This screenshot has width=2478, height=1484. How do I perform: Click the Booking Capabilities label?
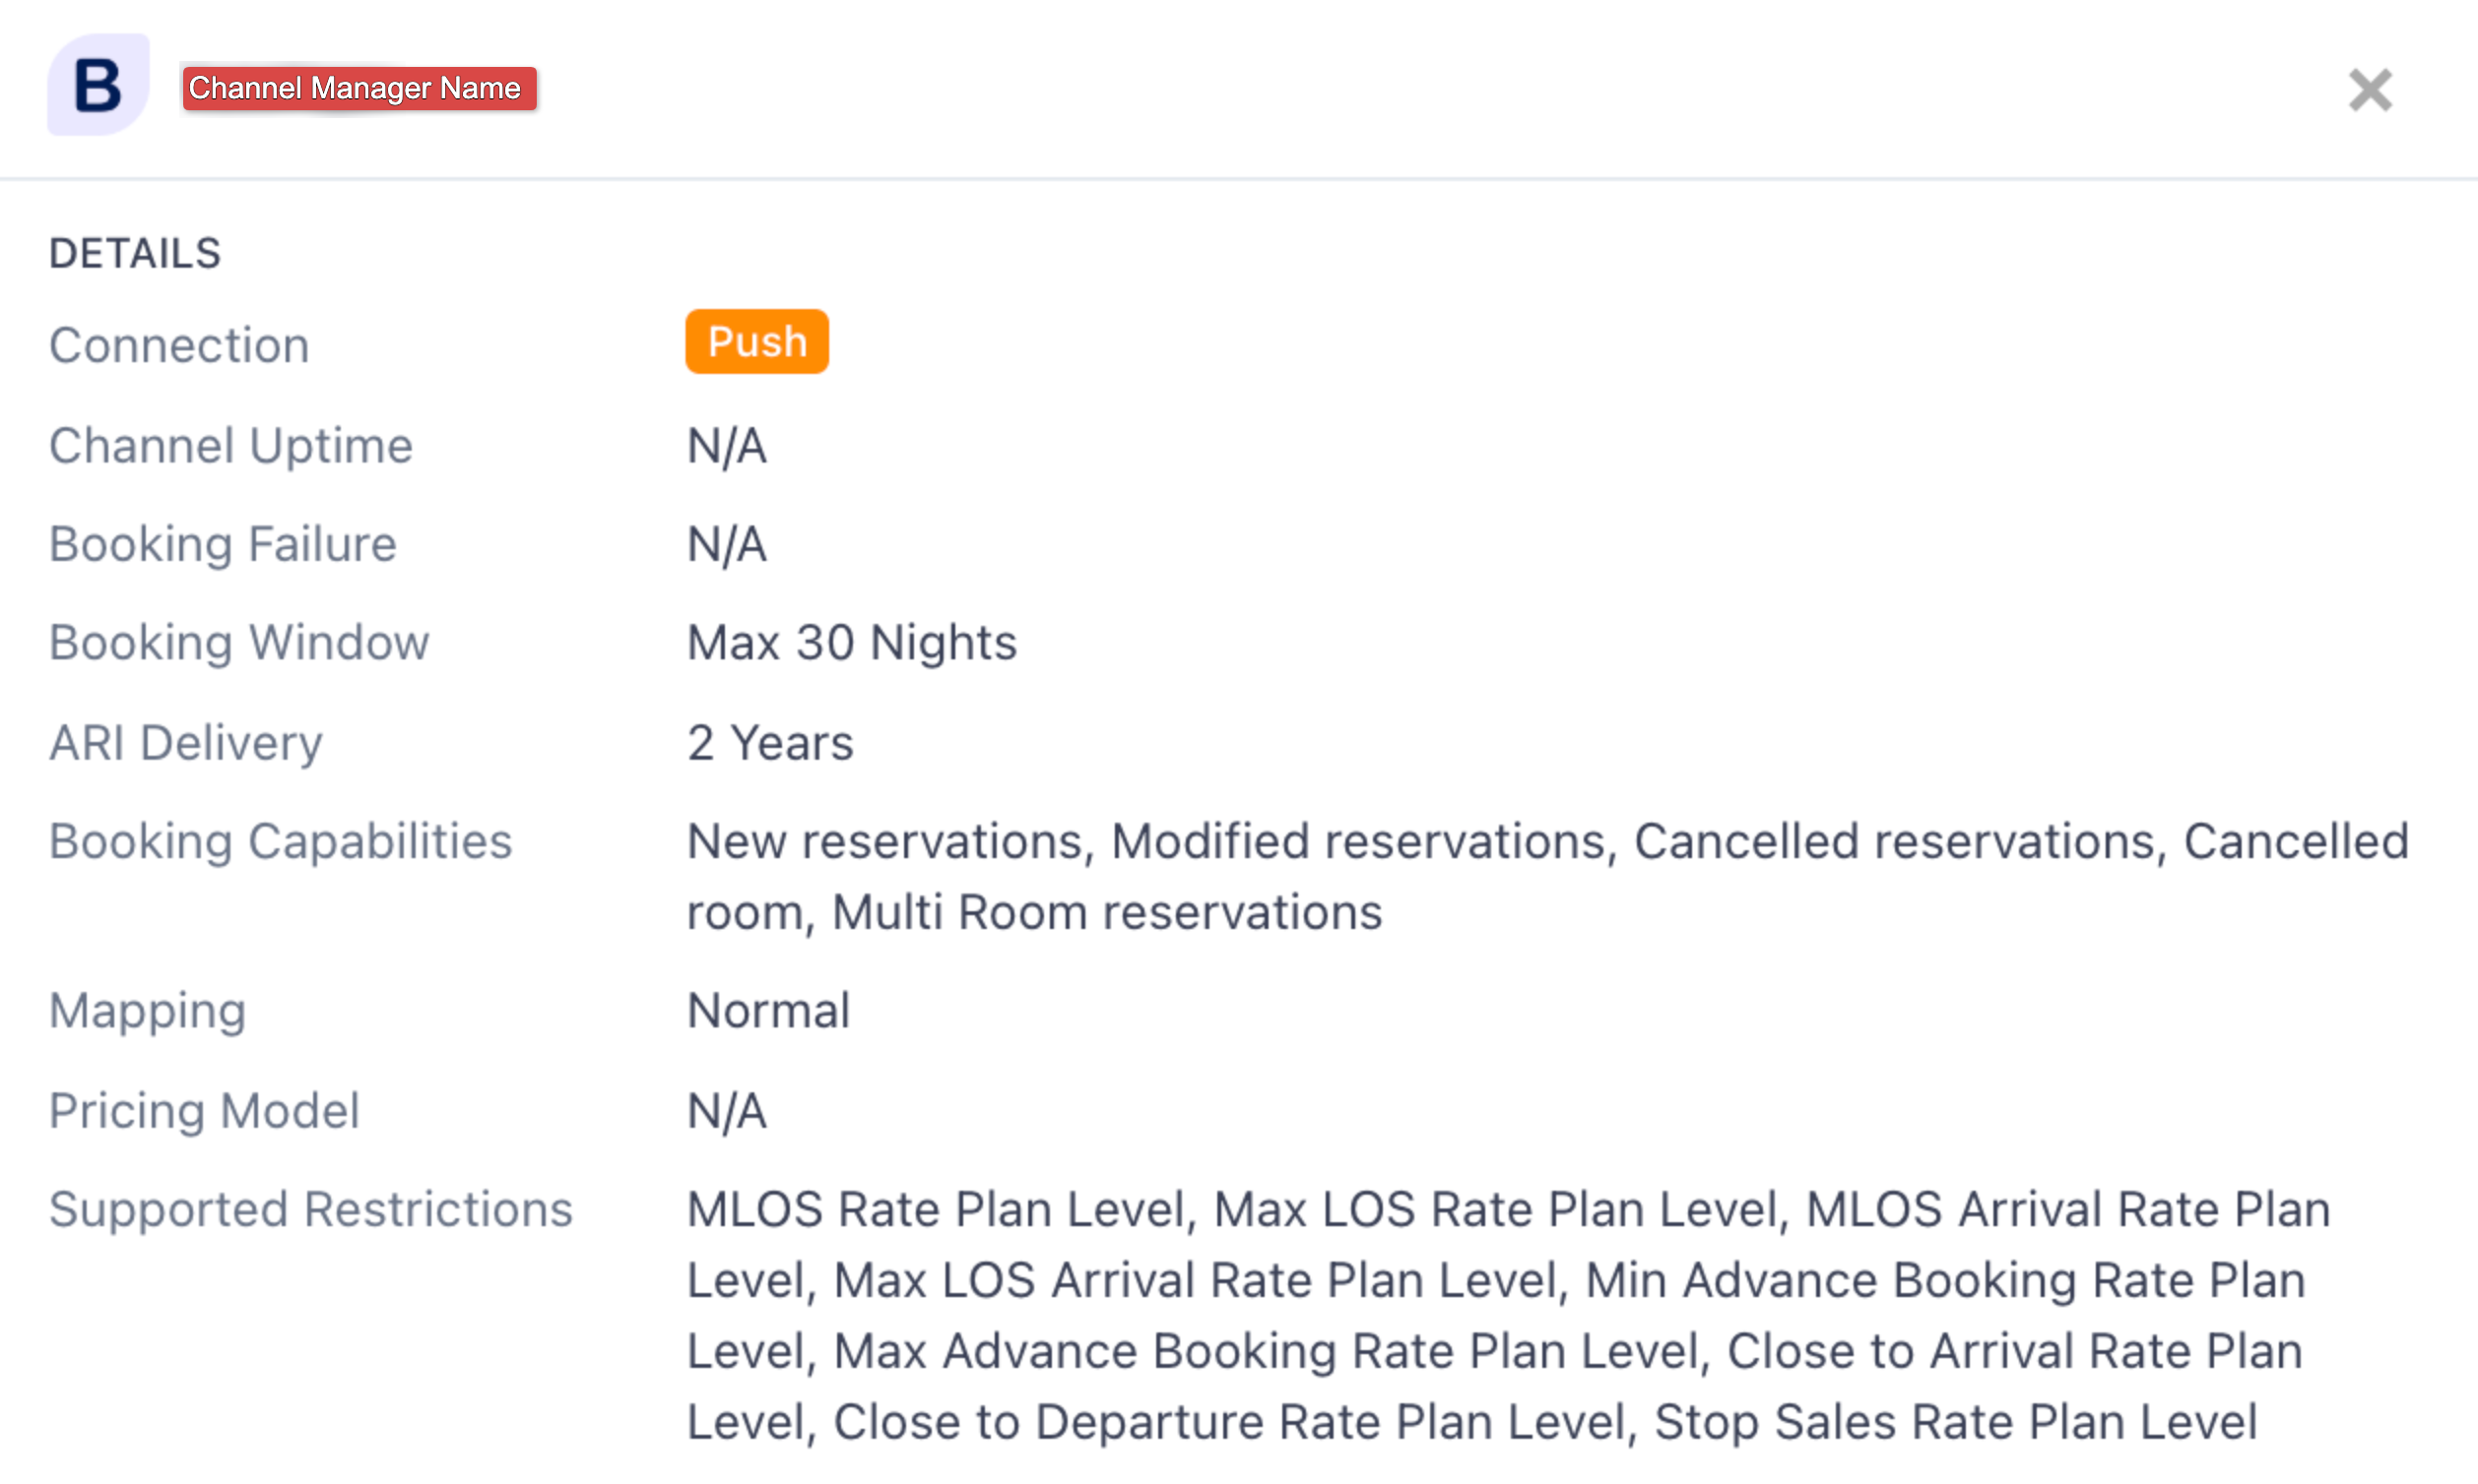click(x=281, y=842)
